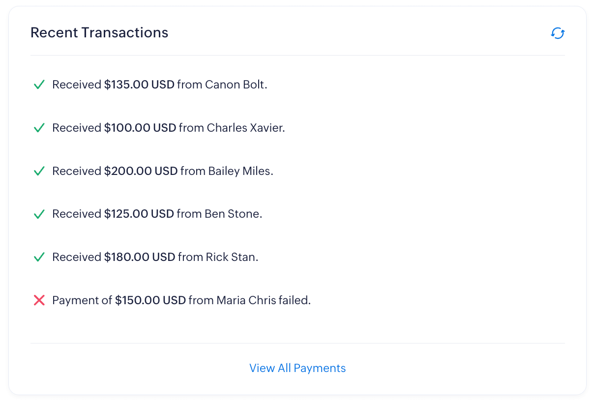Click the green check beside Ben Stone transaction
This screenshot has width=595, height=401.
39,214
